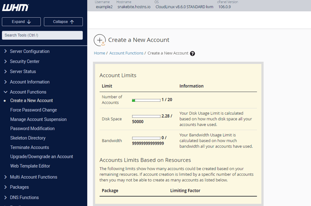Open the help question mark icon
This screenshot has height=206, width=311.
192,53
